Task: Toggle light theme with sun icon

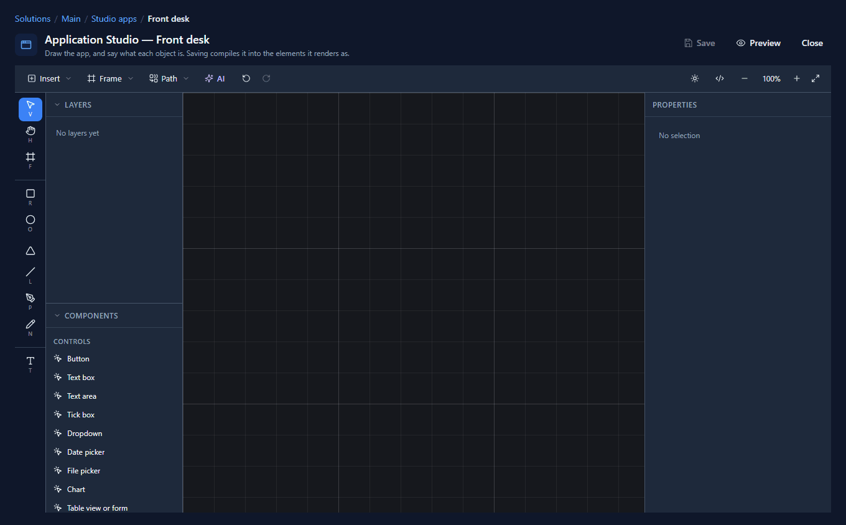Action: (695, 78)
